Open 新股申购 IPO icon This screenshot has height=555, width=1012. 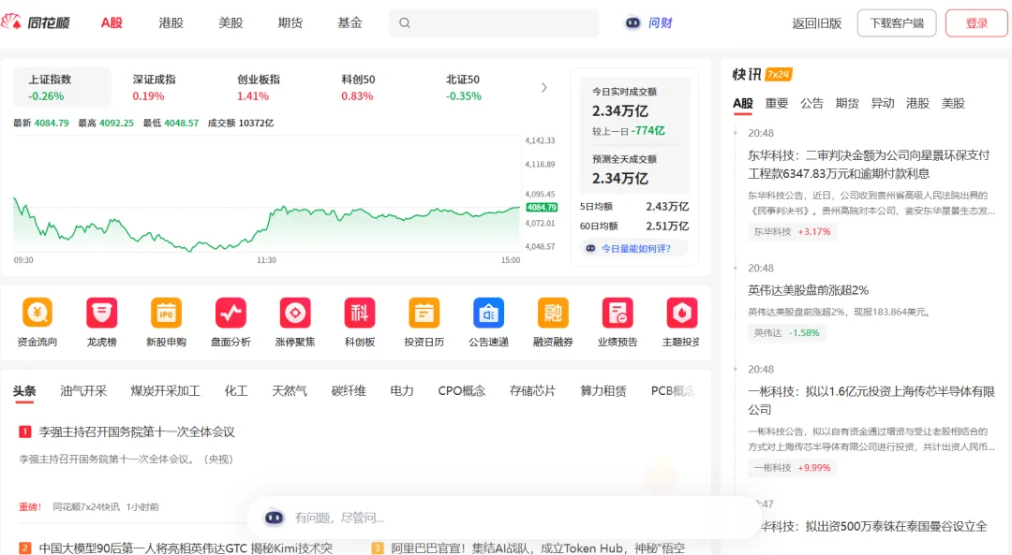tap(166, 313)
